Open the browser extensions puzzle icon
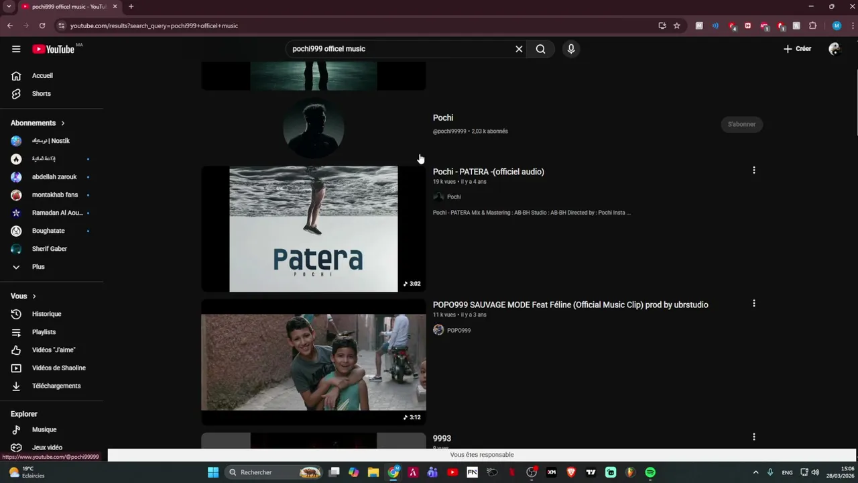Screen dimensions: 858x483 (813, 25)
